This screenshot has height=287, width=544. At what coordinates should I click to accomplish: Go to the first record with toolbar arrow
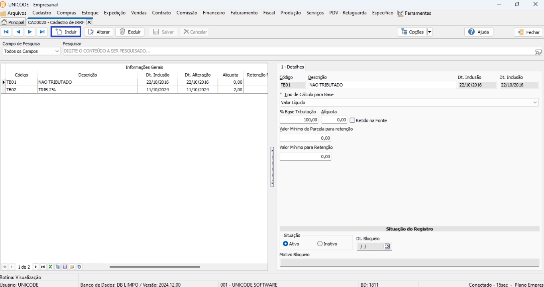pos(6,32)
